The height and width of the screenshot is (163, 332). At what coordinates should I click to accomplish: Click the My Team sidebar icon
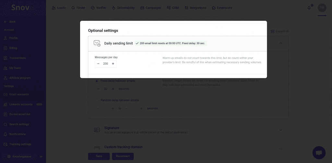[x=6, y=68]
